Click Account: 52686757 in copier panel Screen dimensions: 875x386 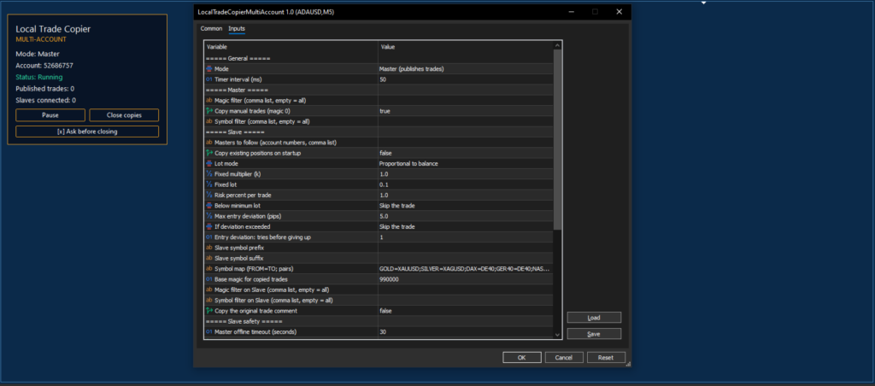[x=44, y=65]
